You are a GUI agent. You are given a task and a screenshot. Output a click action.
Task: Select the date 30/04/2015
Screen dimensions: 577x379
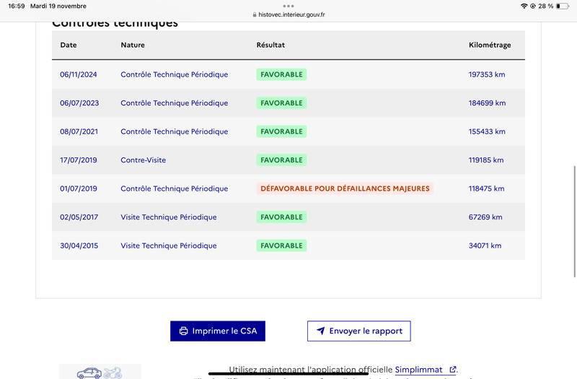coord(79,245)
